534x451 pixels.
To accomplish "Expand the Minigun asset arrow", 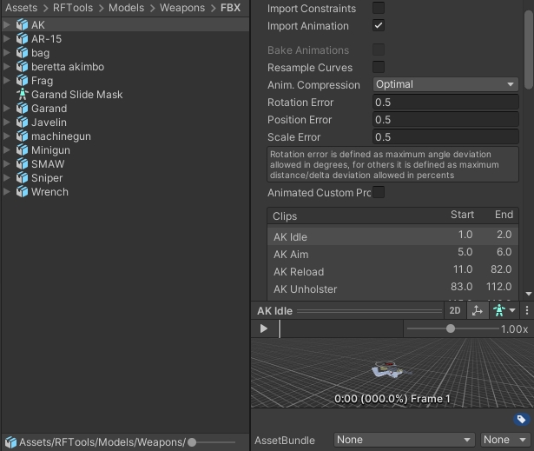I will pyautogui.click(x=6, y=150).
